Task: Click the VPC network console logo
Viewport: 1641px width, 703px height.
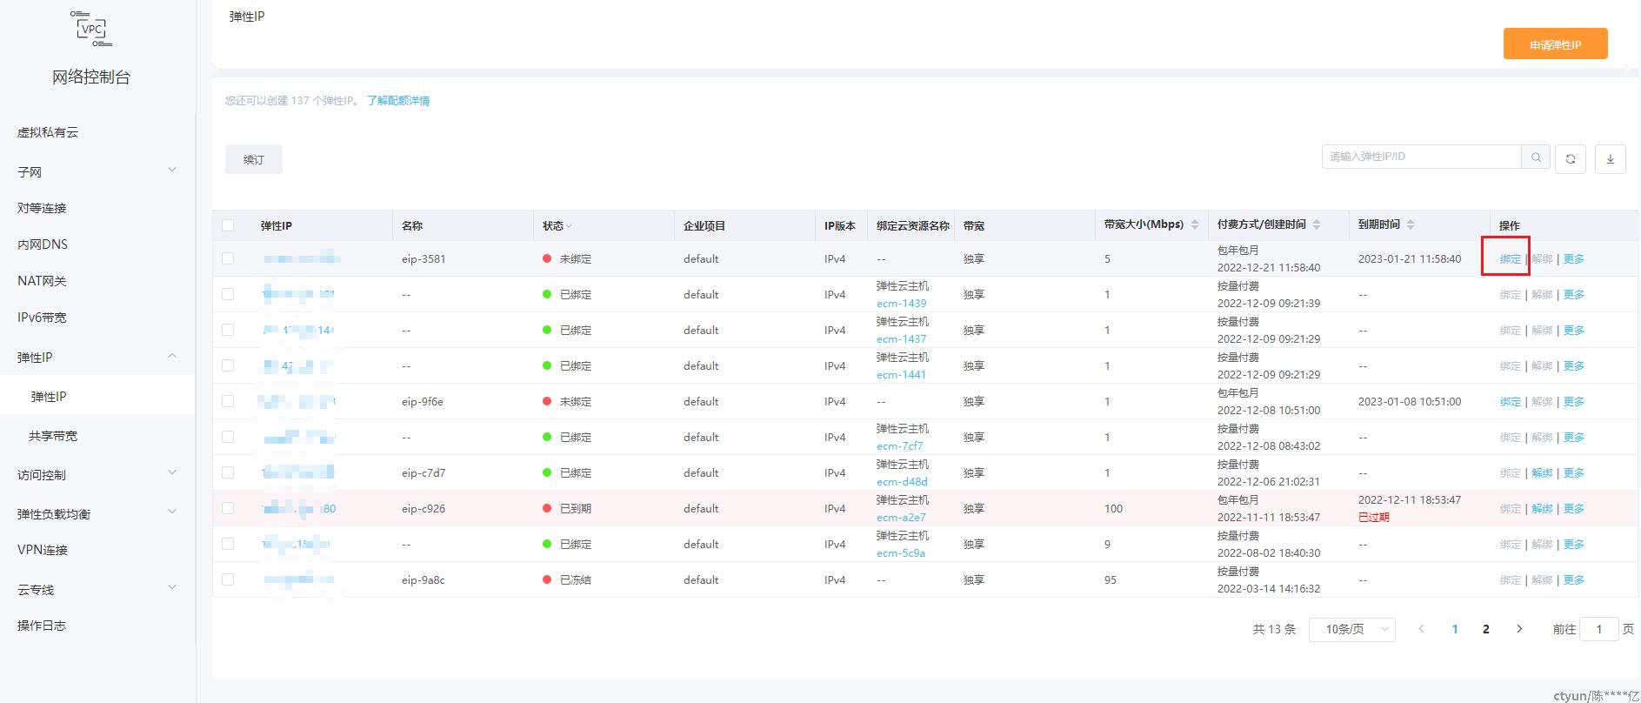Action: (x=91, y=30)
